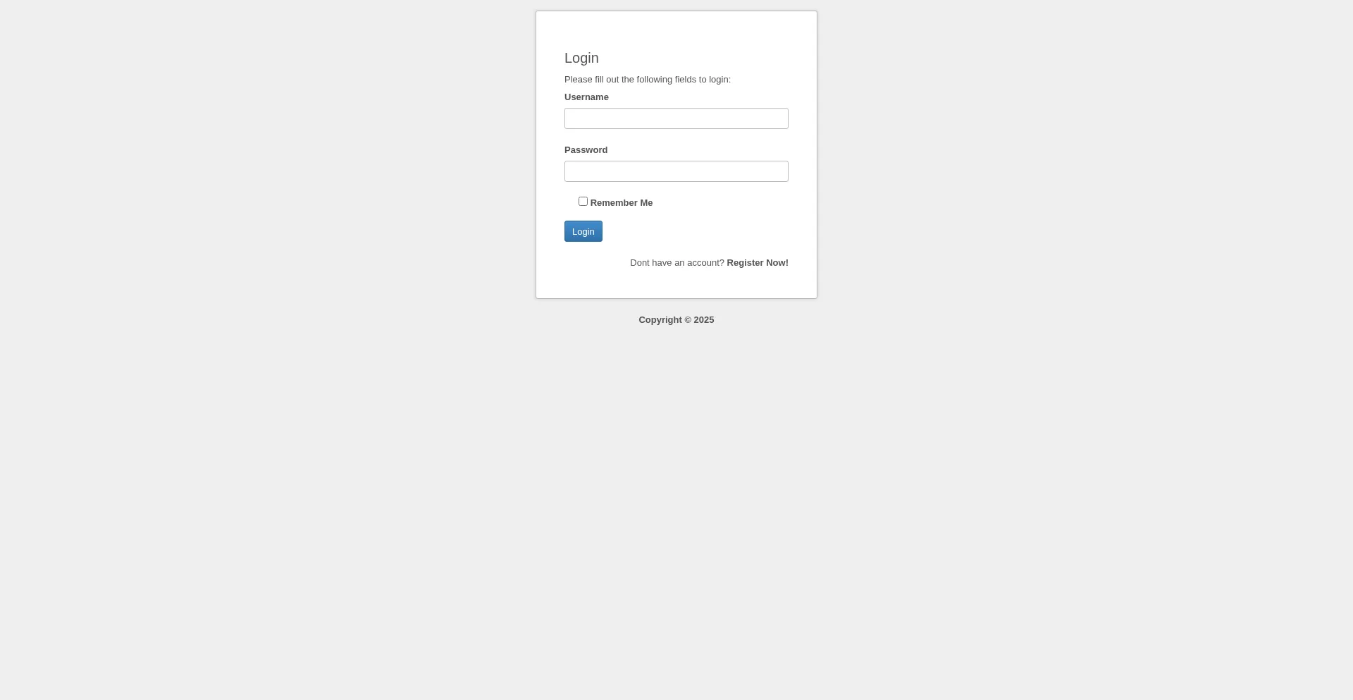Select the checkbox beside Remember Me
1353x700 pixels.
coord(583,202)
